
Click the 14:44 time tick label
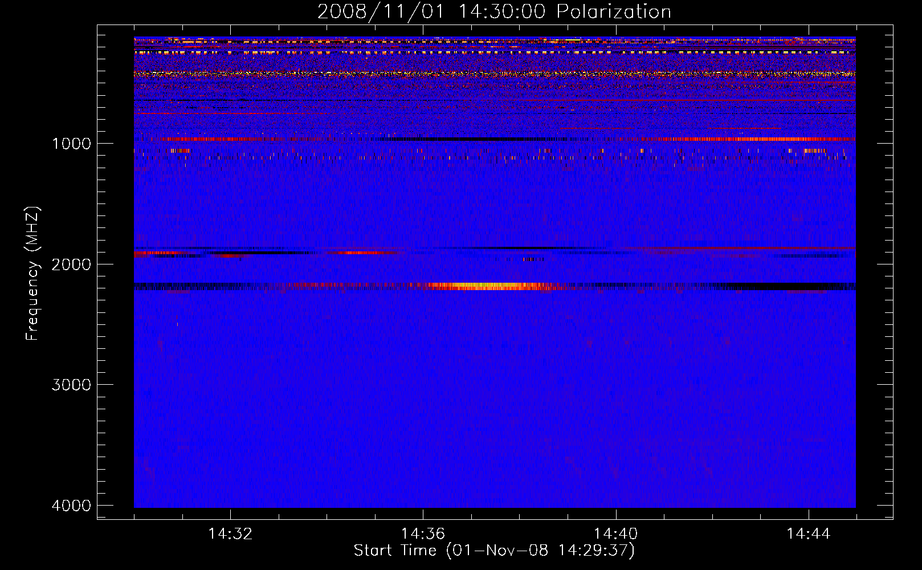(809, 534)
